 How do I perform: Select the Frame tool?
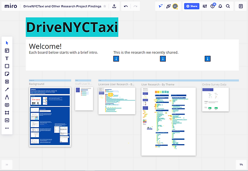pyautogui.click(x=7, y=113)
